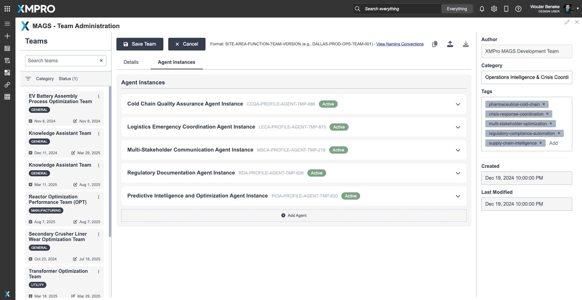Screen dimensions: 582x300
Task: Remove the supply-chain-intelligence tag
Action: coord(540,143)
